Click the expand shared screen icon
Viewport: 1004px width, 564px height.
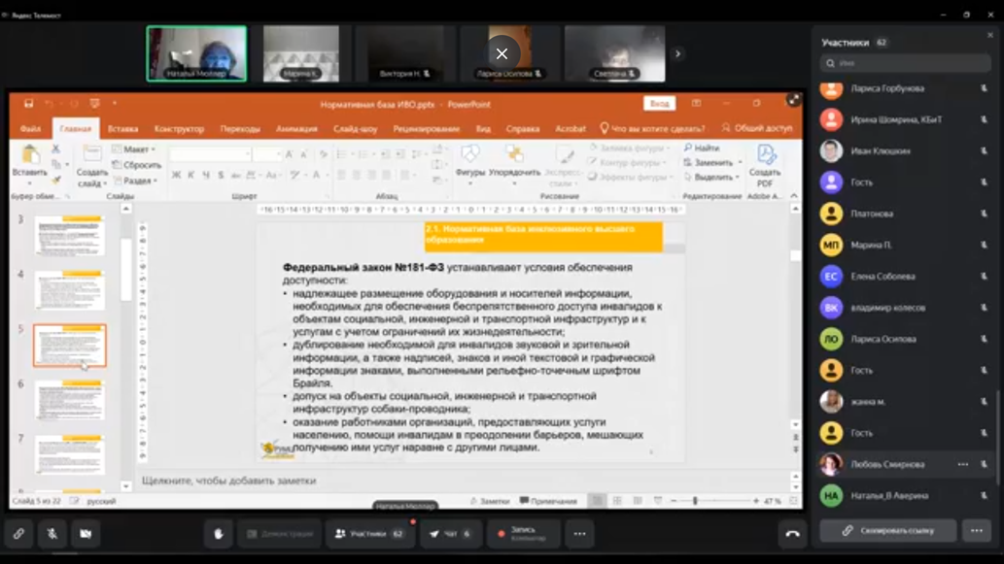(x=793, y=100)
